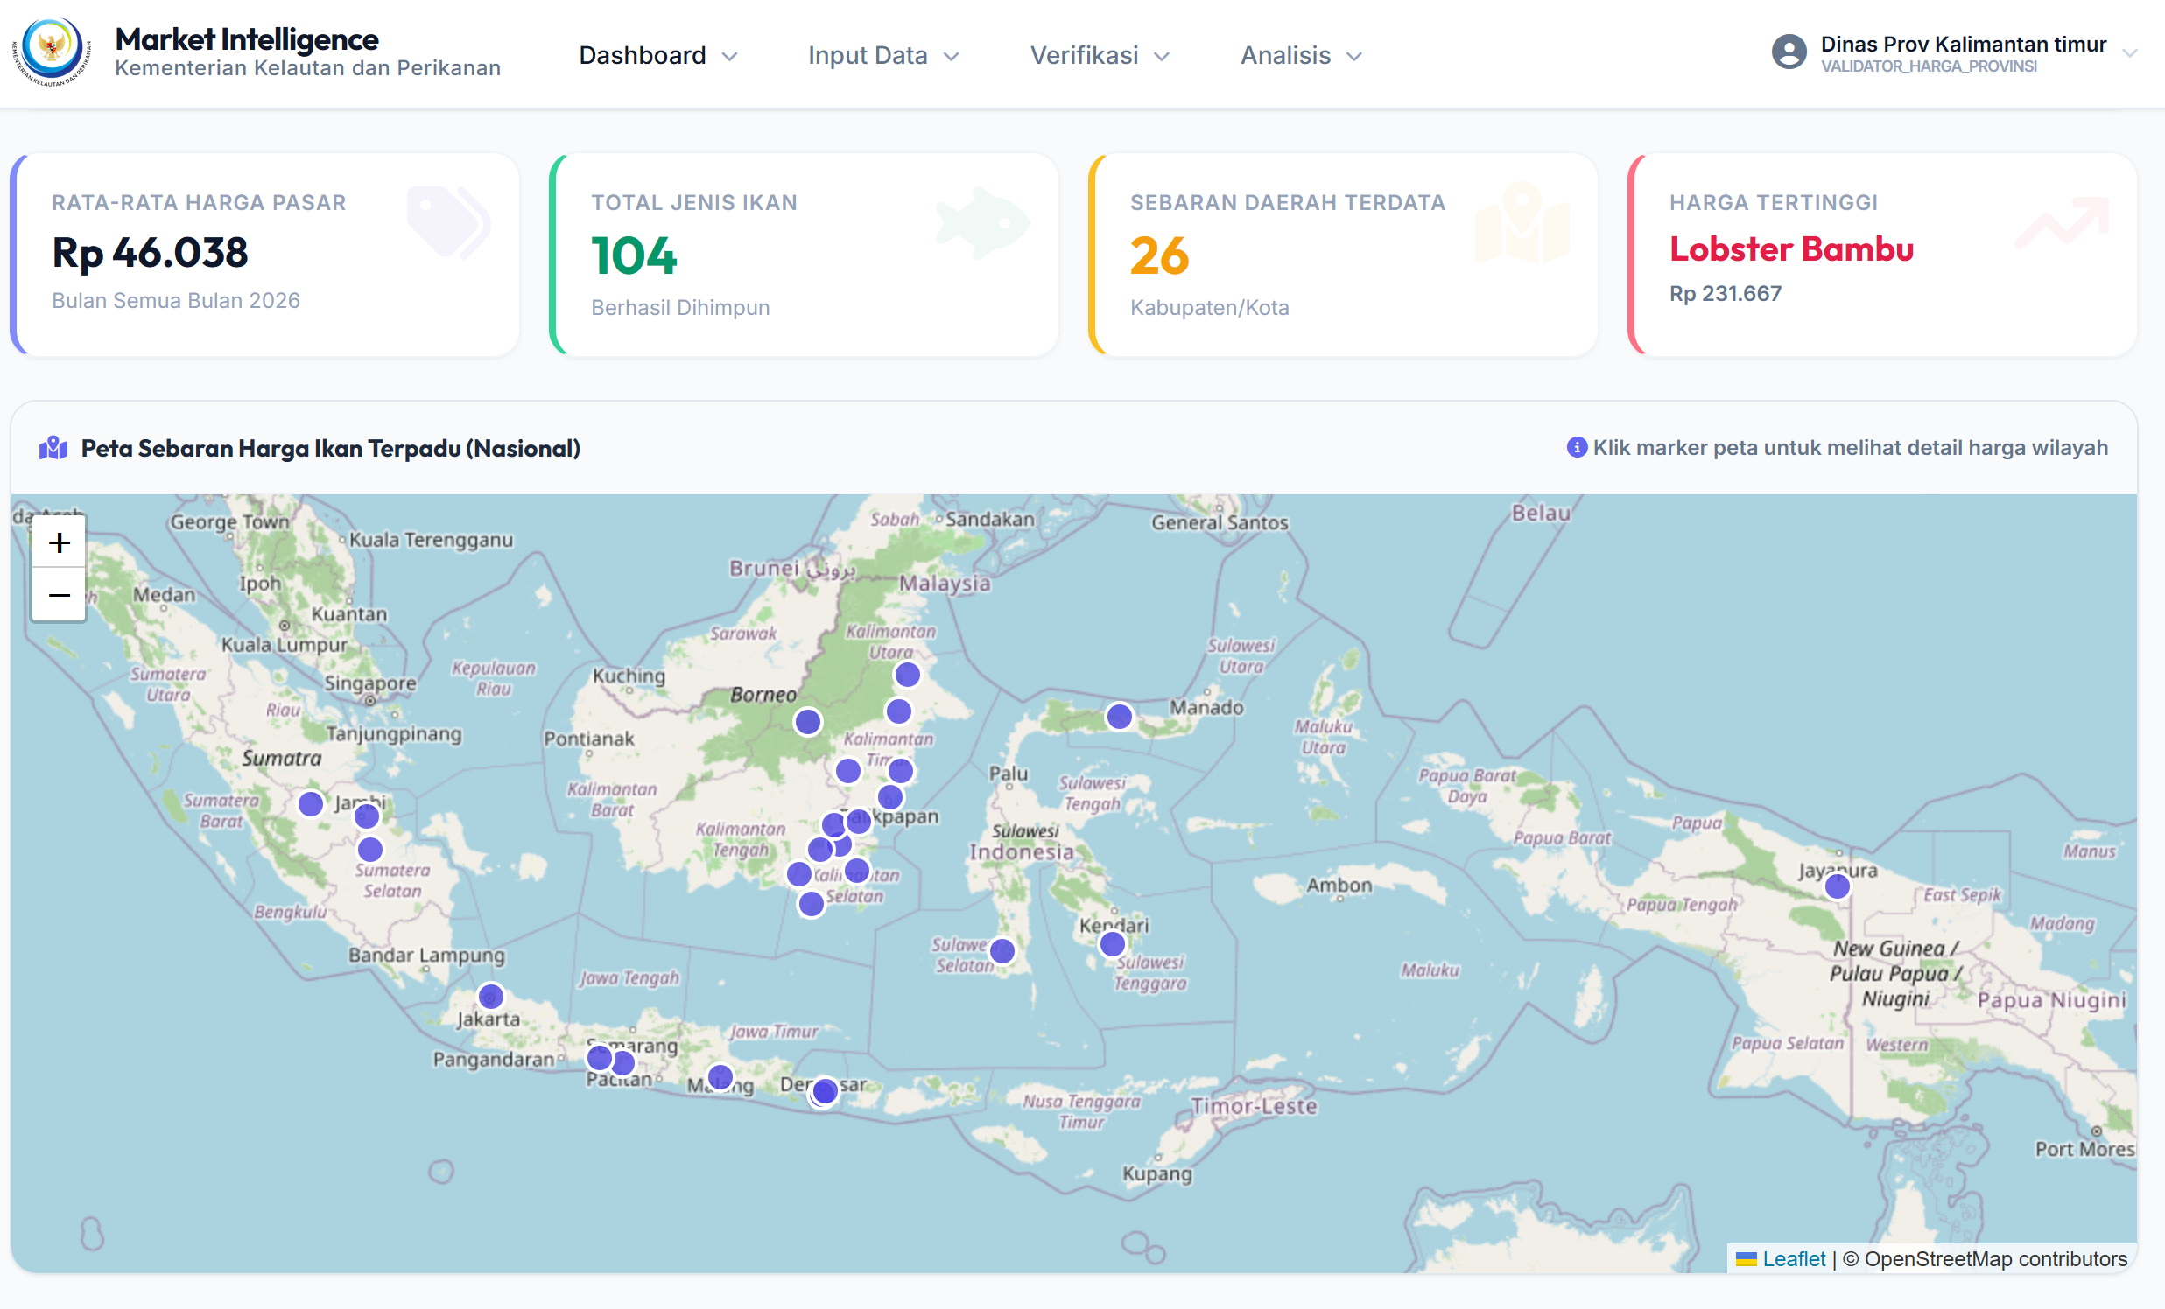Click the map marker at Denpasar
The width and height of the screenshot is (2165, 1309).
click(x=824, y=1091)
